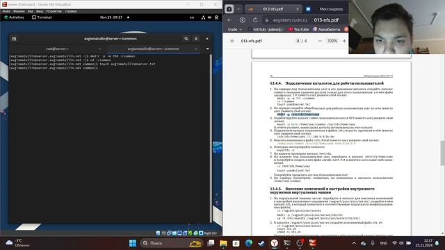Open VirtualBox Устройства menu

[x=54, y=11]
